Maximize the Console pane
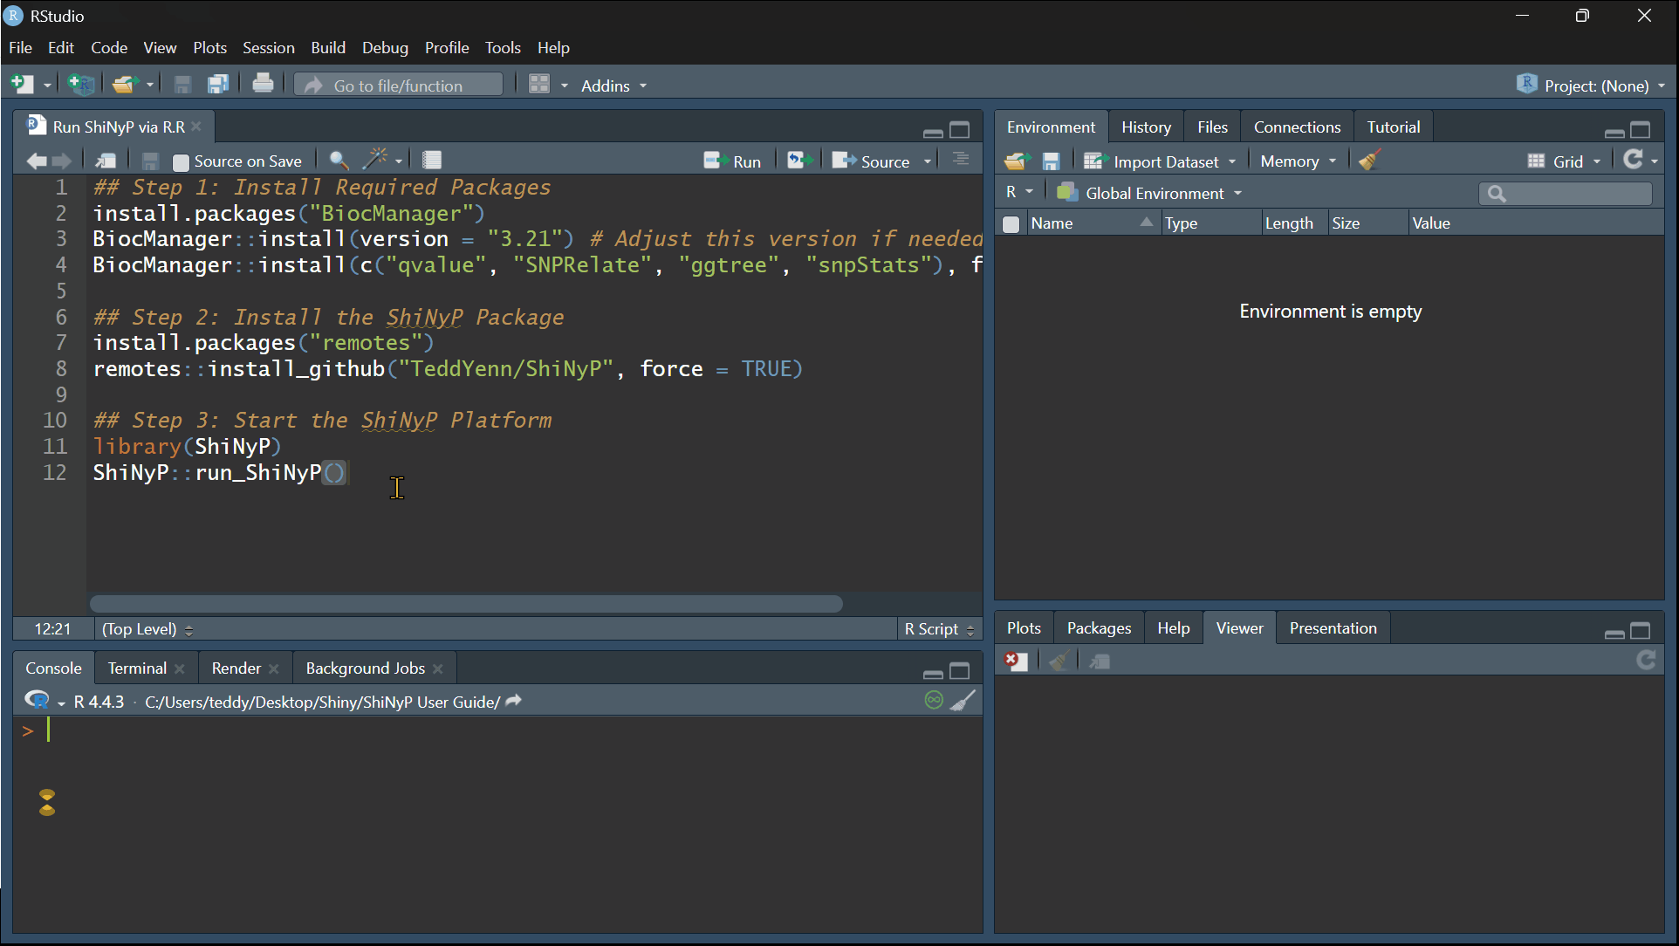This screenshot has height=946, width=1679. pyautogui.click(x=960, y=671)
